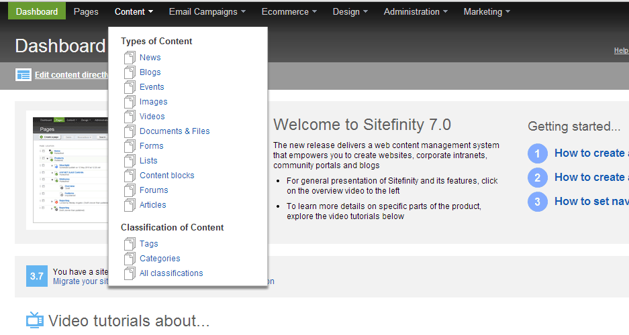The height and width of the screenshot is (335, 629).
Task: Open second How to create link
Action: point(591,178)
